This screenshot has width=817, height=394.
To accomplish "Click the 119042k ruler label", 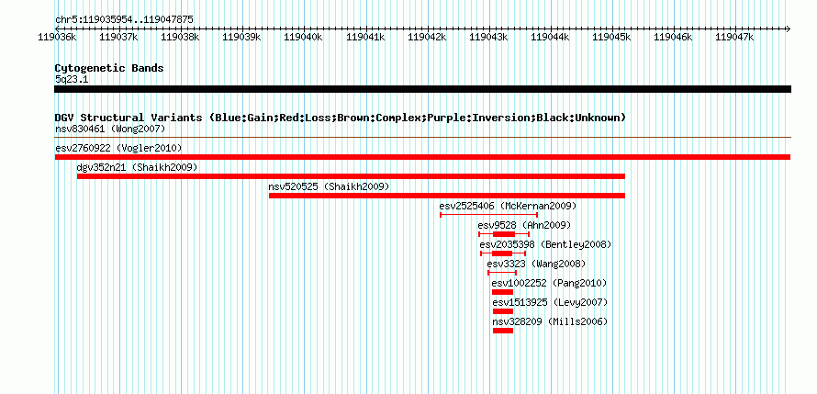I will pyautogui.click(x=427, y=37).
